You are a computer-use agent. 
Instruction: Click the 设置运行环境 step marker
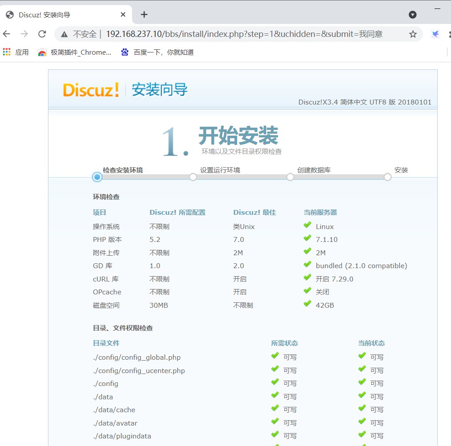193,177
